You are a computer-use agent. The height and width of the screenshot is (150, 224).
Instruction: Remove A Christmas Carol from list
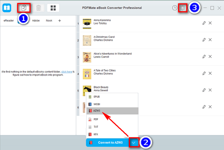(210, 40)
